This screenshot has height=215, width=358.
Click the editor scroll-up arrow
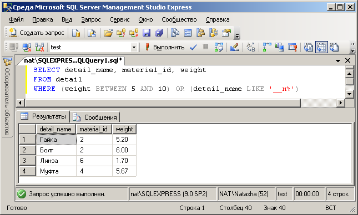tap(350, 74)
